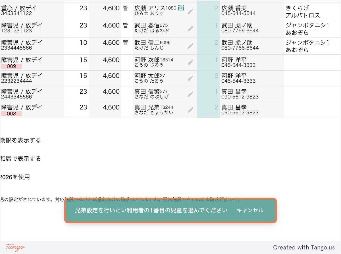Click the pencil edit icon for 広瀬 アリス
Image resolution: width=341 pixels, height=254 pixels.
[x=190, y=11]
